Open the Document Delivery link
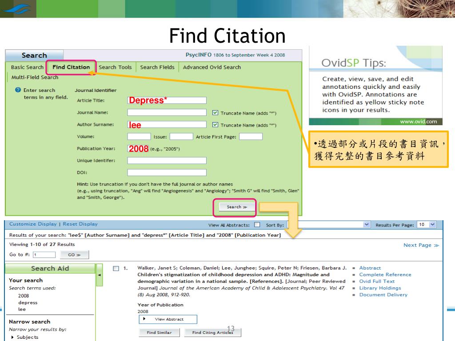The image size is (455, 341). point(383,295)
